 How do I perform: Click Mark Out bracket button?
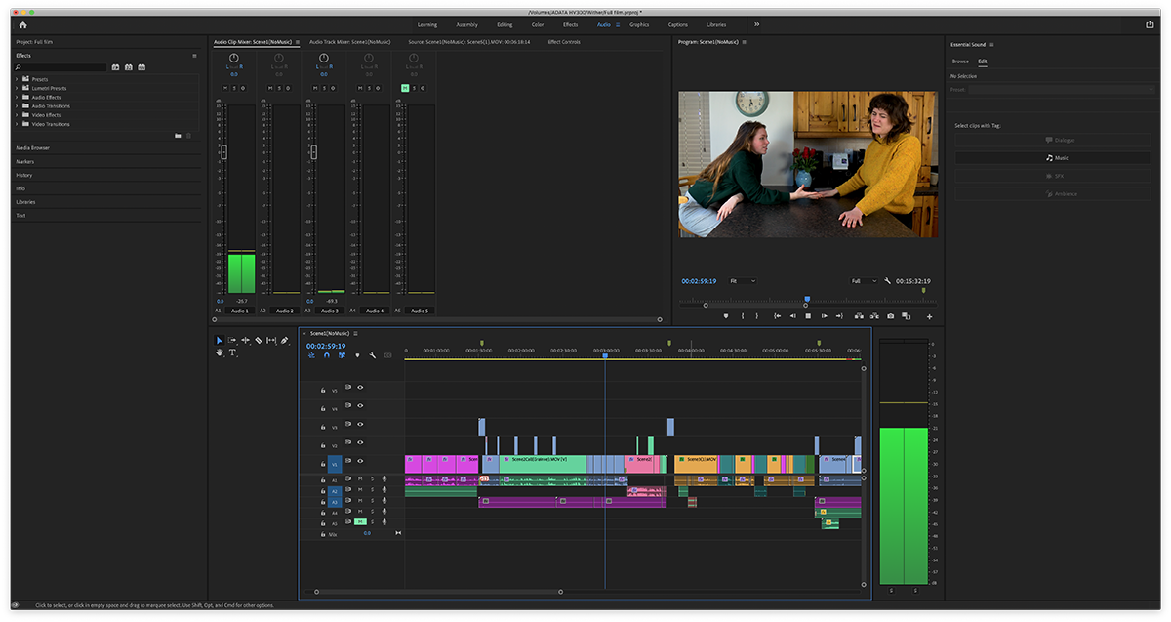click(x=757, y=316)
